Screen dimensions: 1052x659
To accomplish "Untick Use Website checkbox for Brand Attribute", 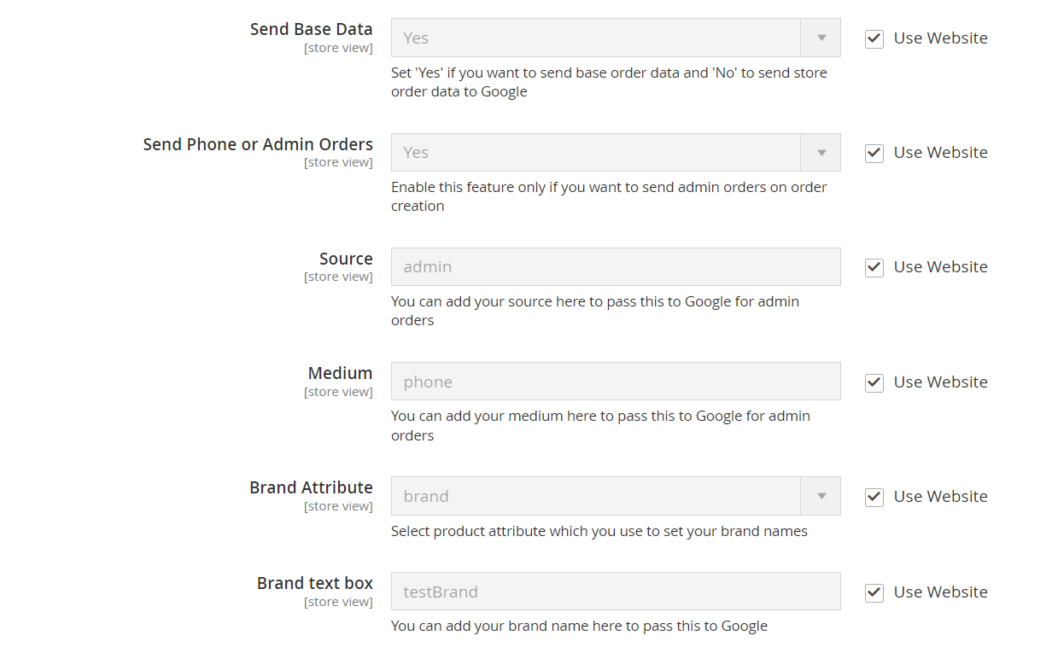I will click(874, 497).
